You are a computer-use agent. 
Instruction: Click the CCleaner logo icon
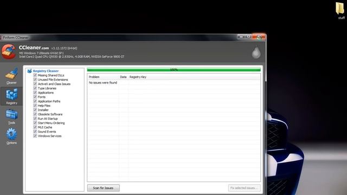click(x=9, y=51)
